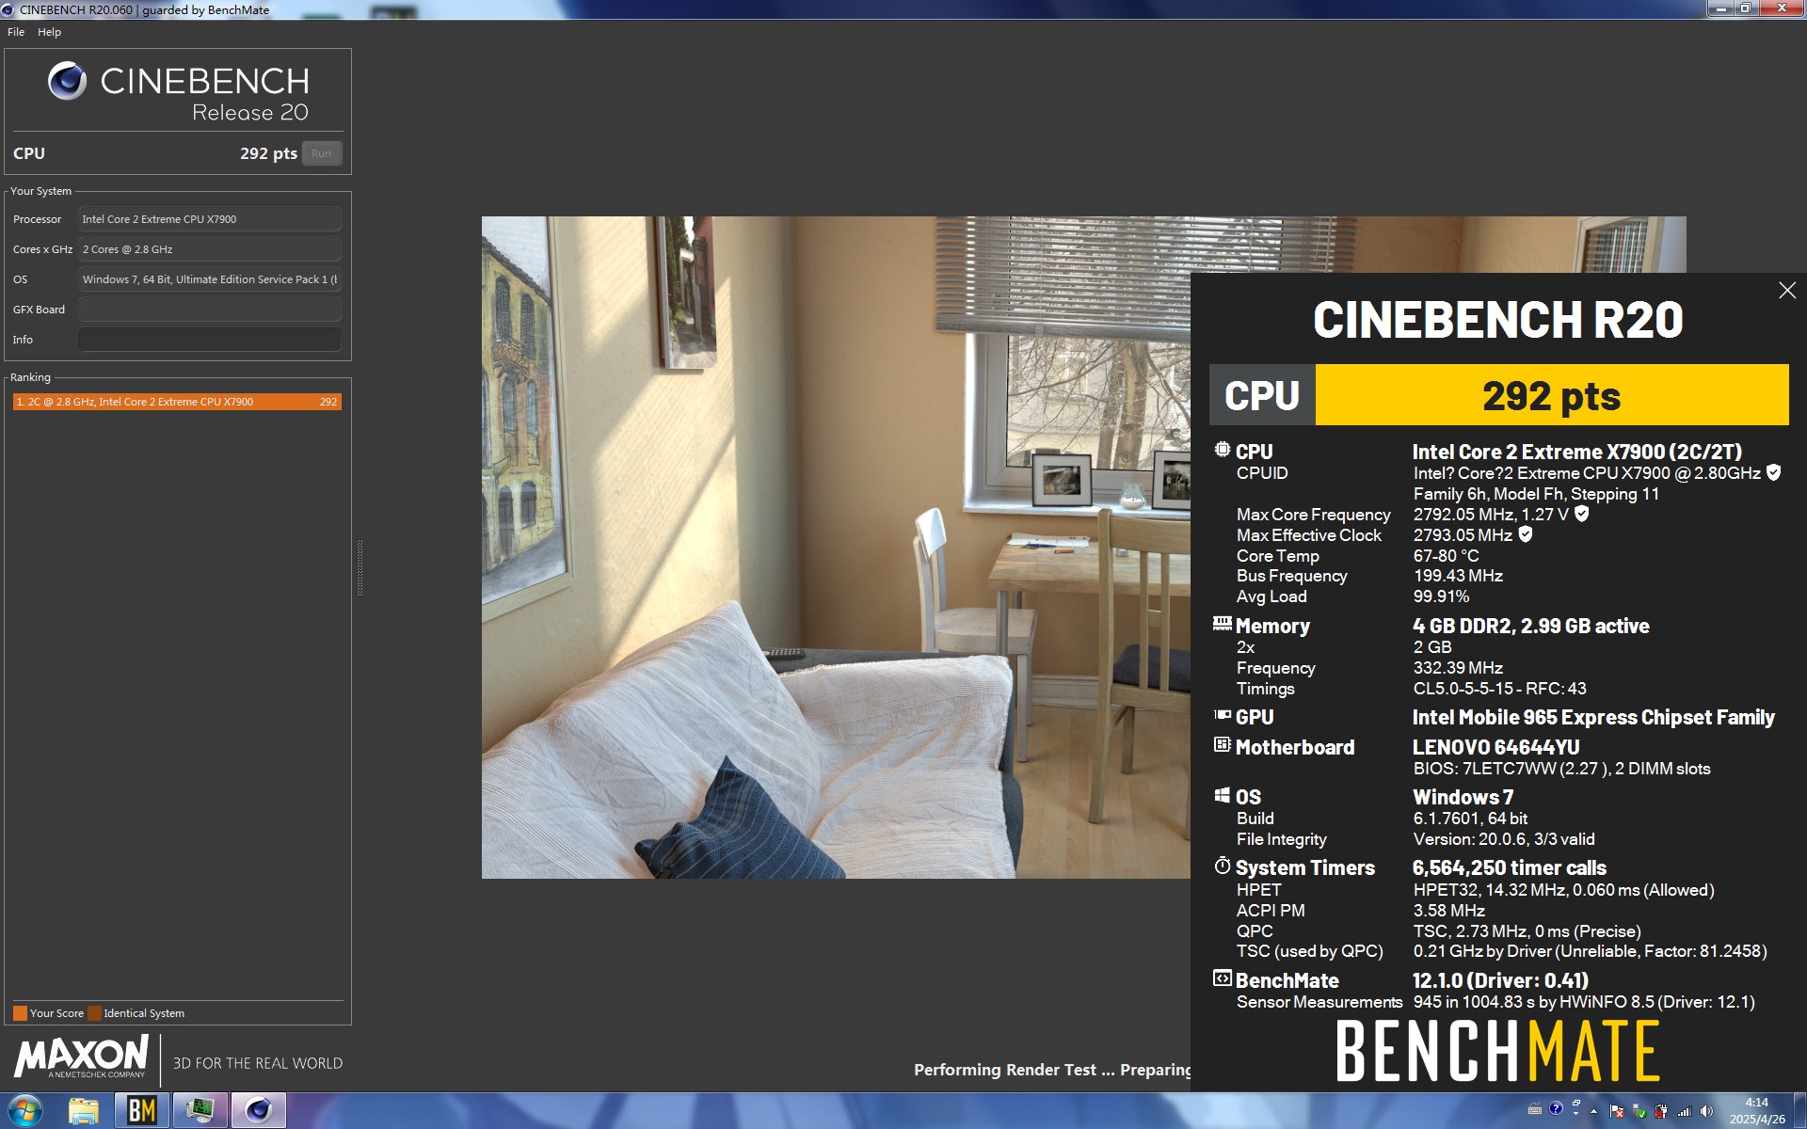Image resolution: width=1807 pixels, height=1129 pixels.
Task: Select the ranking entry 2C @ 2.8 GHz
Action: click(x=177, y=402)
